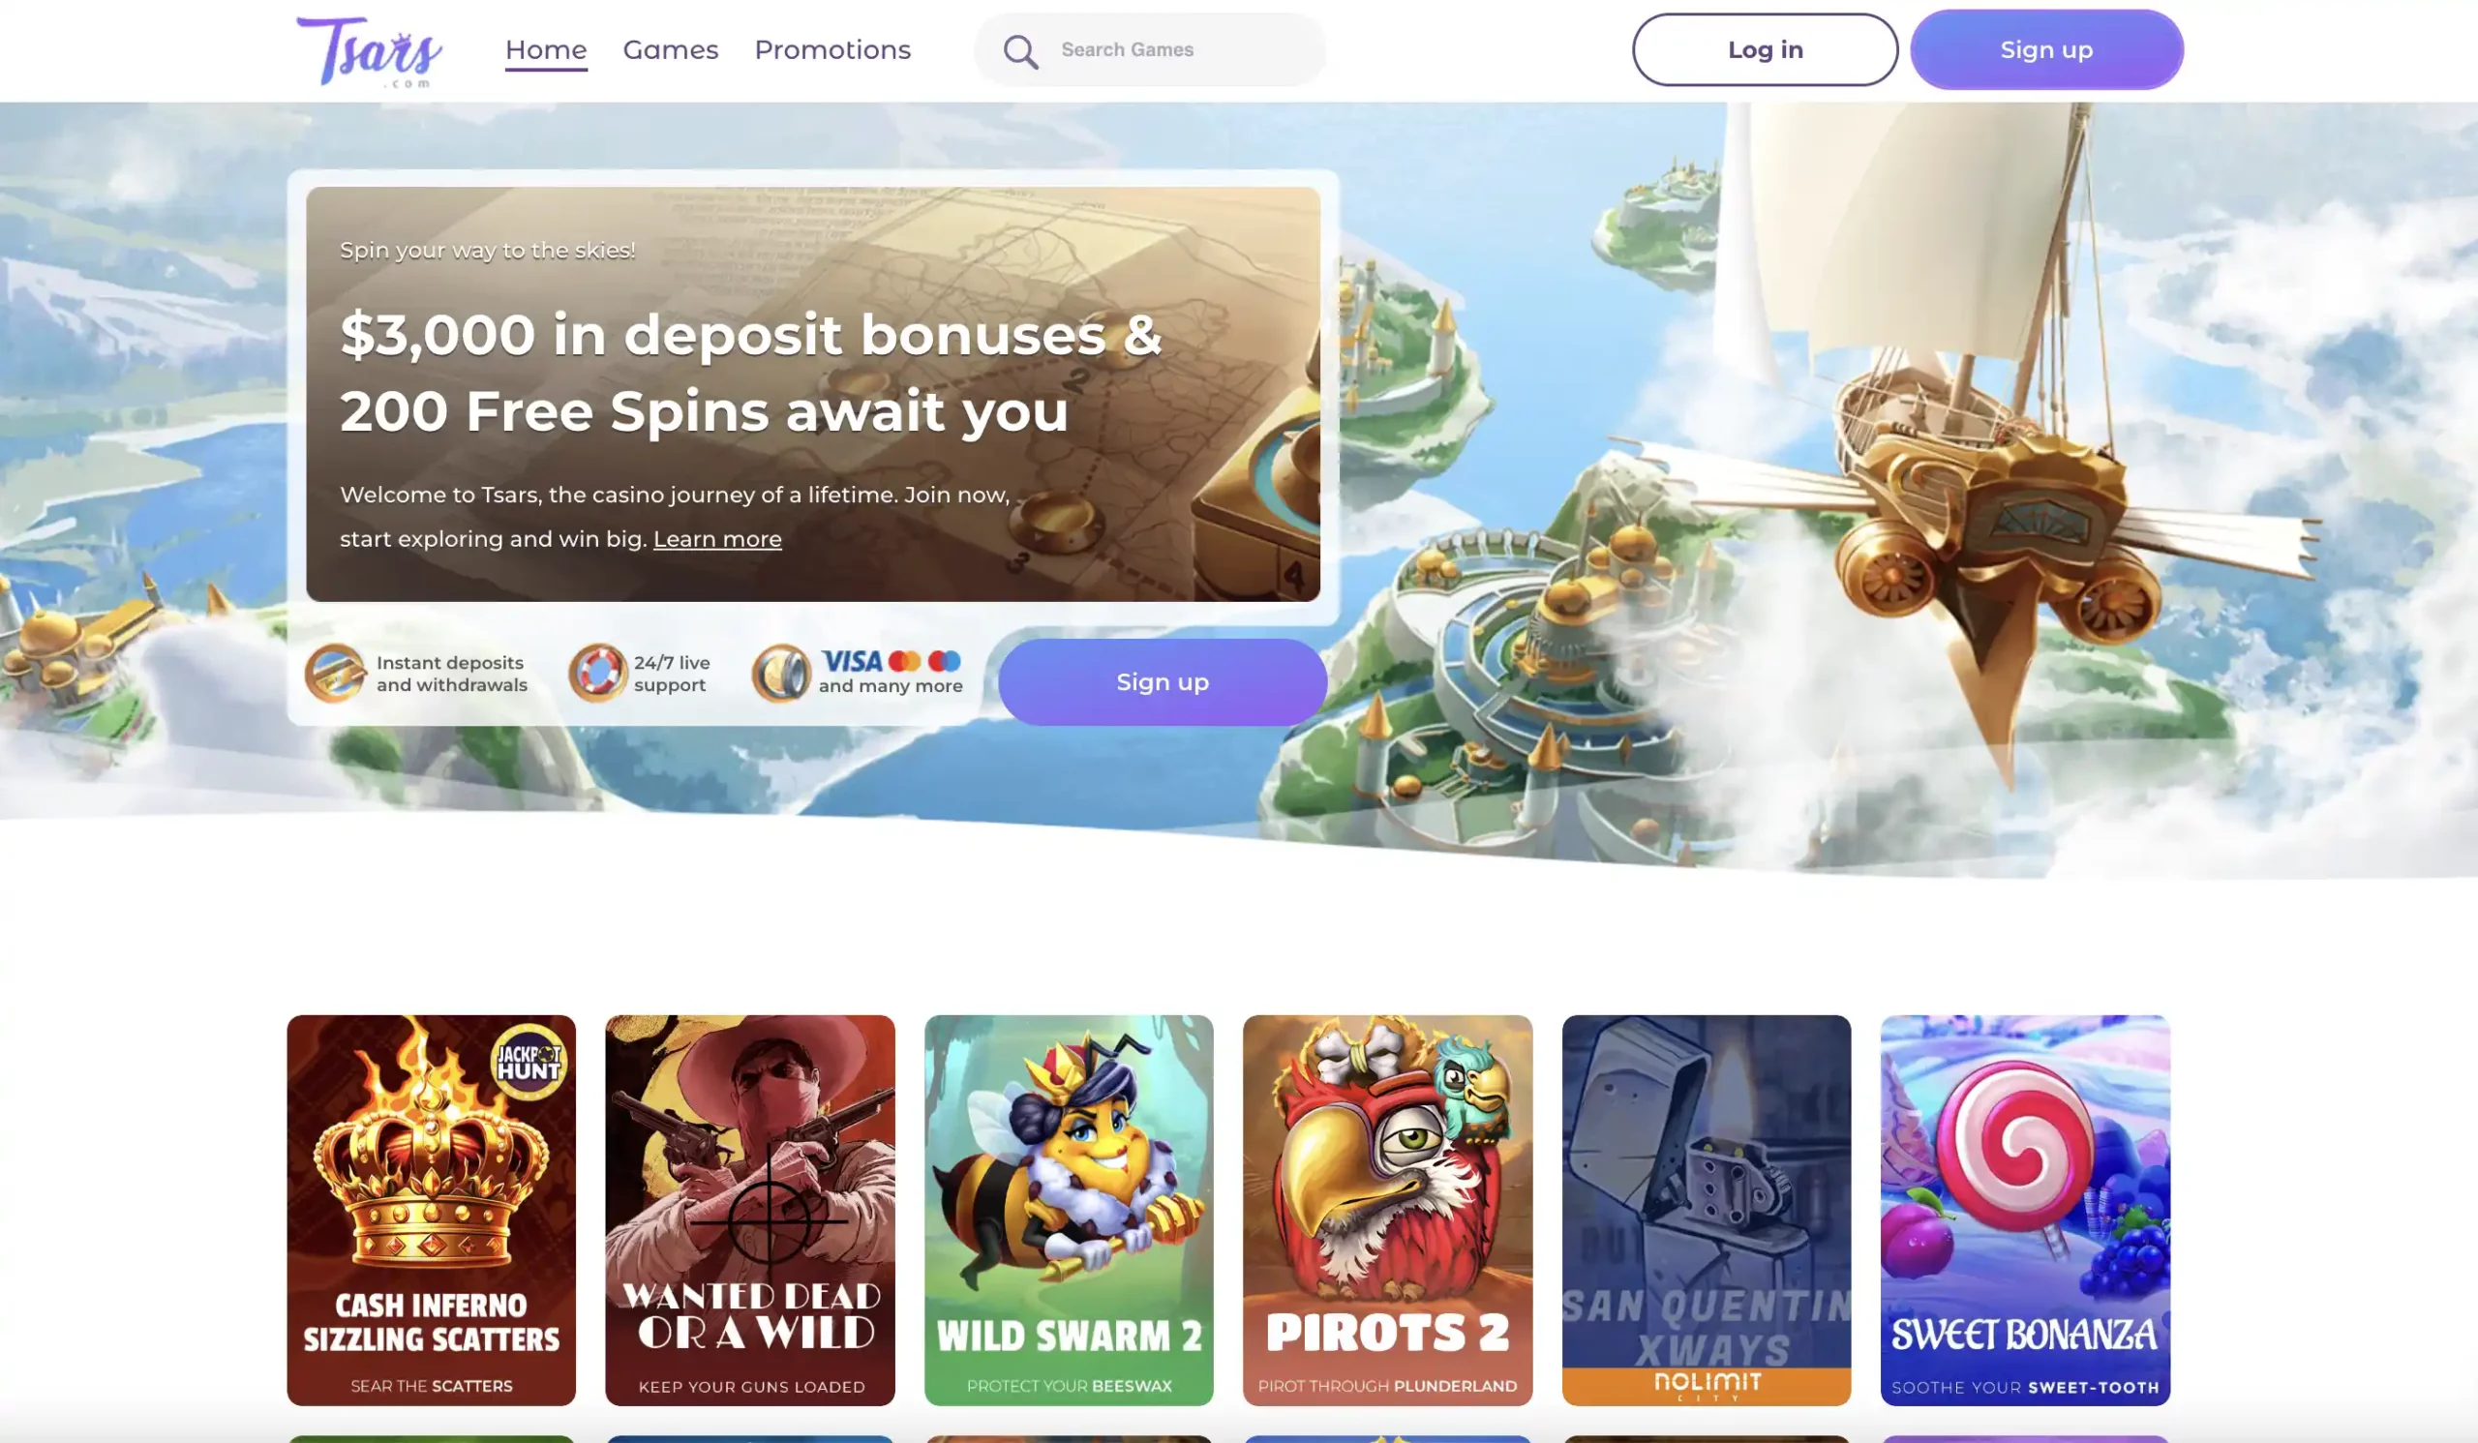This screenshot has width=2478, height=1443.
Task: Launch the Pirots 2 game
Action: tap(1387, 1210)
